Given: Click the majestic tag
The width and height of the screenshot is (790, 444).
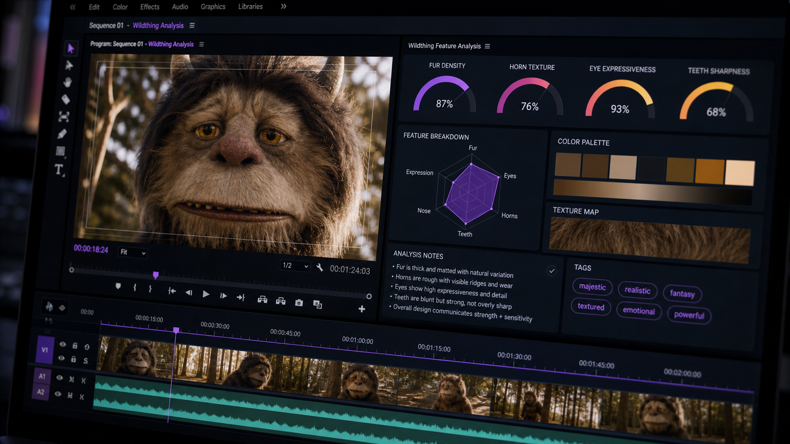Looking at the screenshot, I should click(592, 287).
